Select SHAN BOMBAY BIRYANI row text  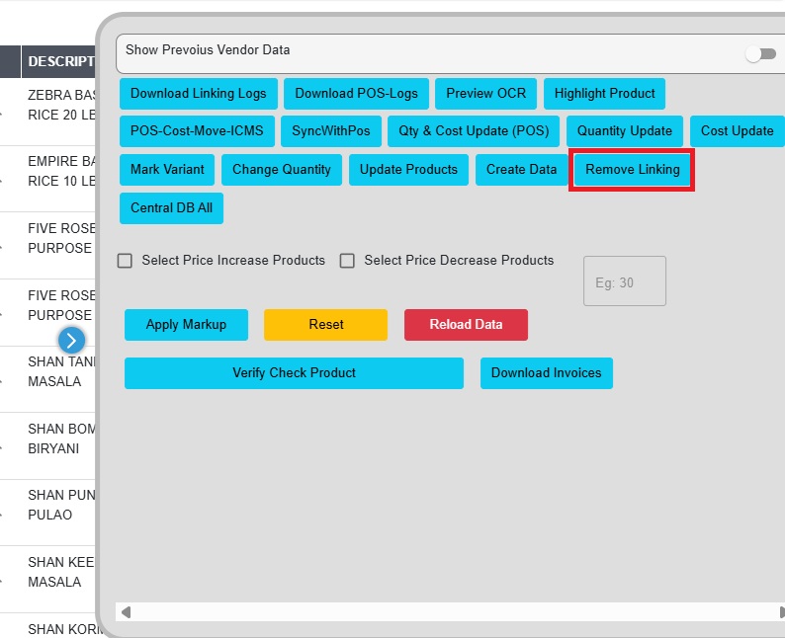pos(61,439)
